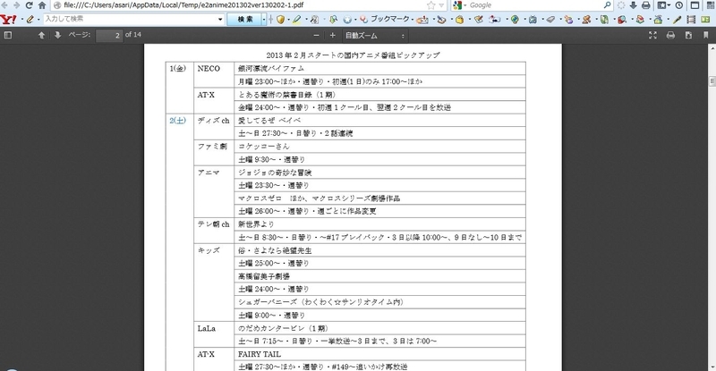Image resolution: width=716 pixels, height=371 pixels.
Task: Open the browser home page icon
Action: [42, 5]
